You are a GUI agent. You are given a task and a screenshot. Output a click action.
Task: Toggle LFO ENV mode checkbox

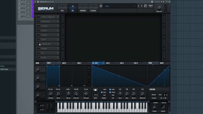pos(102,92)
